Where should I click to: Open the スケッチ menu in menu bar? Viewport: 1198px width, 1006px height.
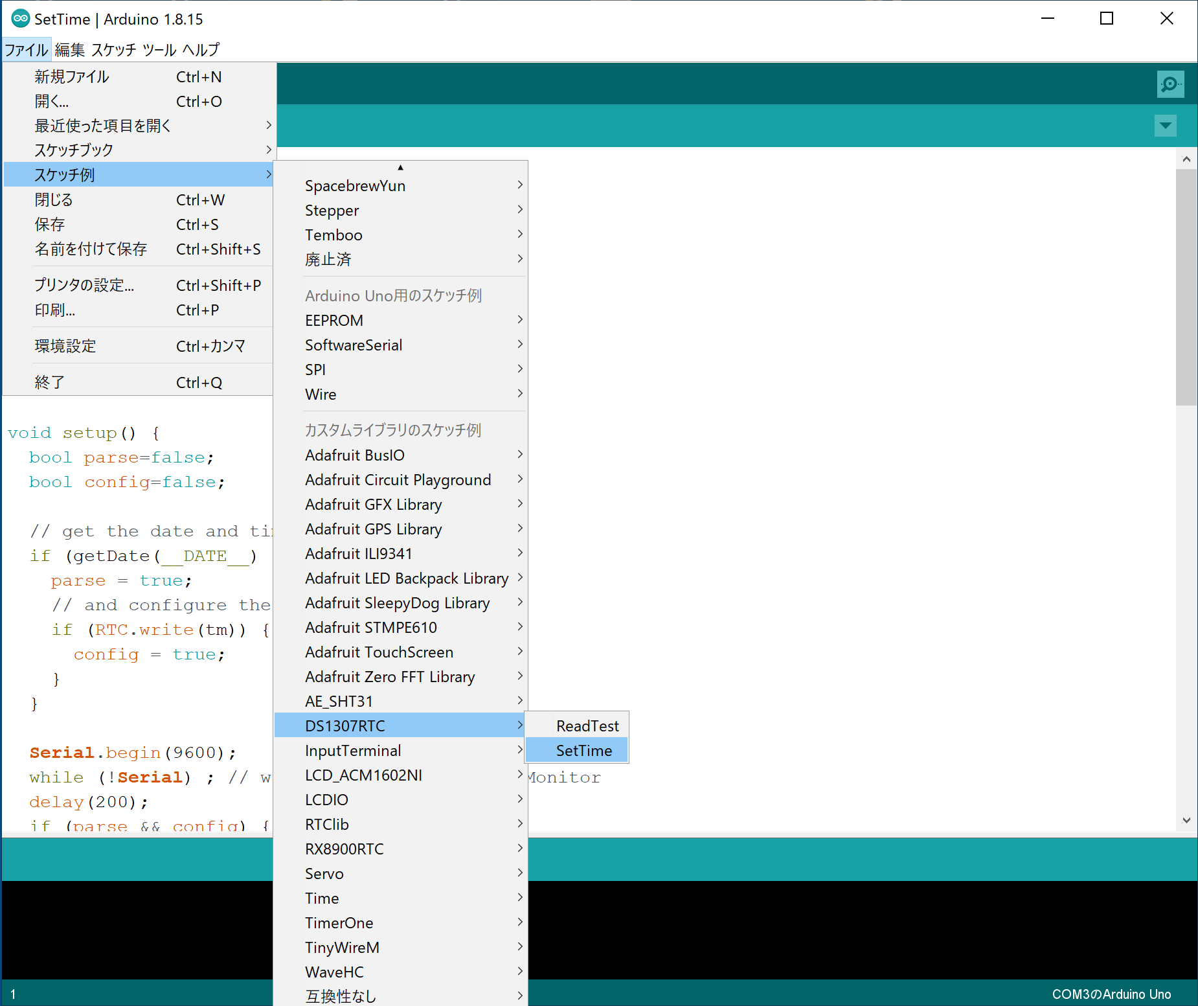click(x=113, y=50)
